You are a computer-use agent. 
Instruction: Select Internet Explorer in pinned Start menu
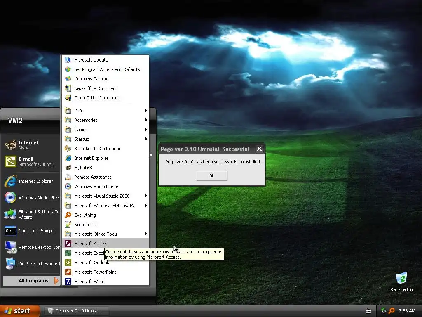tap(31, 181)
